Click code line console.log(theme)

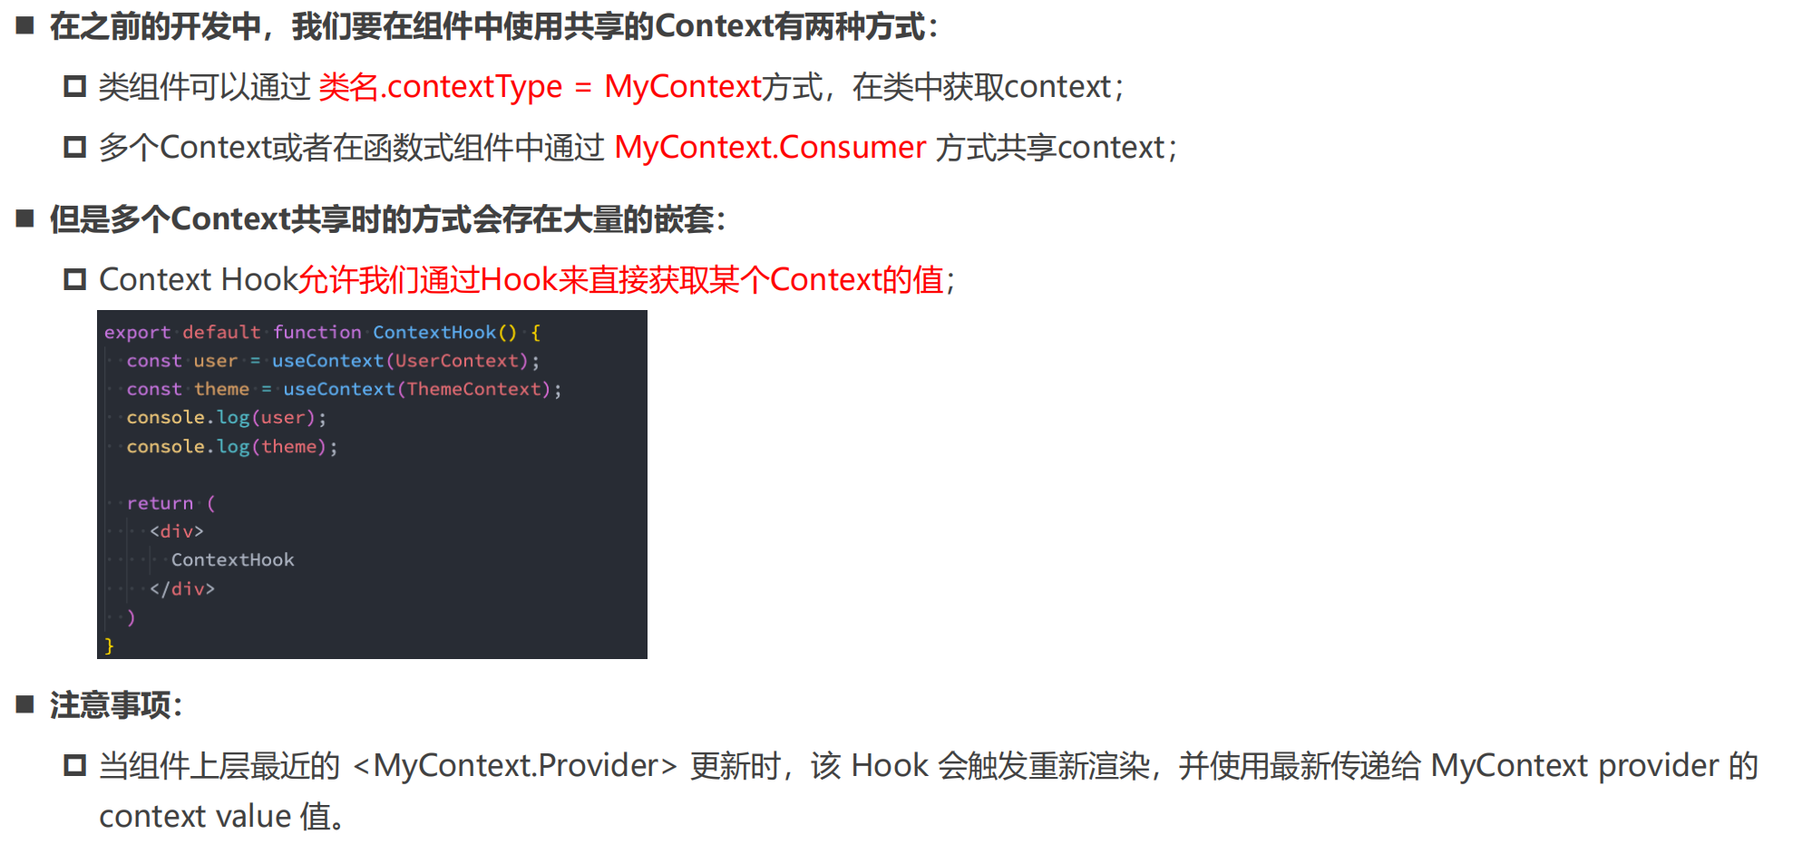[231, 447]
